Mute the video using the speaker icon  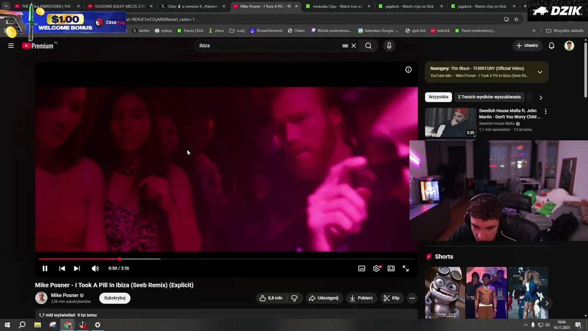pos(95,268)
